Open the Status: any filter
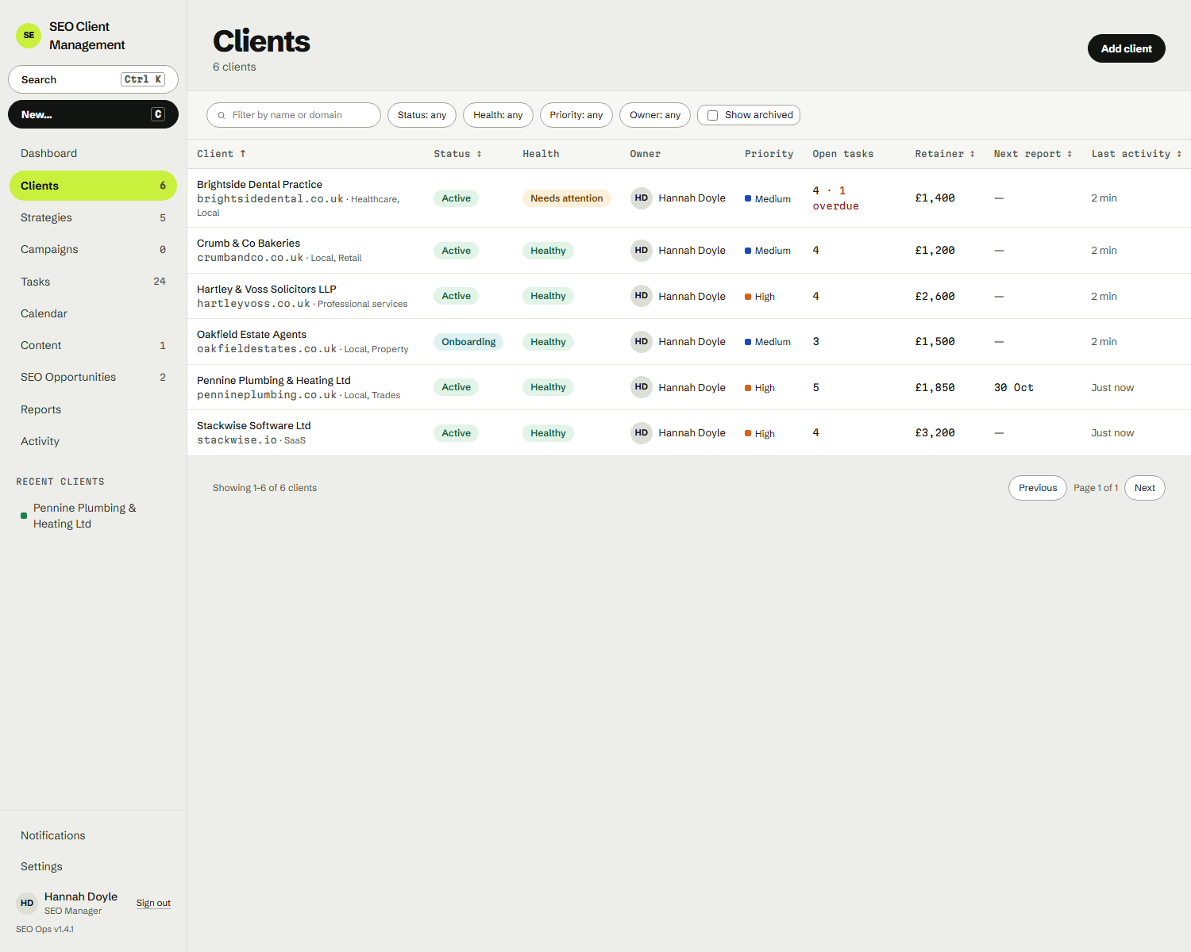Screen dimensions: 1191x952 [422, 115]
